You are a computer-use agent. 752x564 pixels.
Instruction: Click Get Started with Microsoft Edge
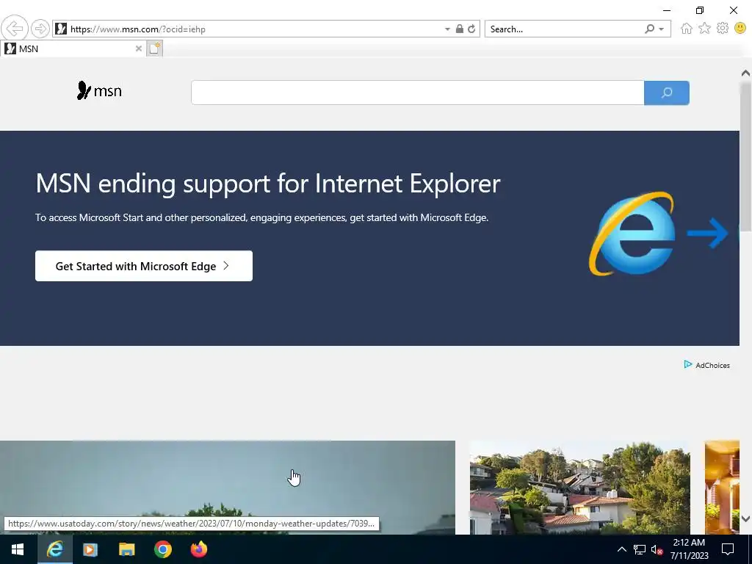pos(144,266)
